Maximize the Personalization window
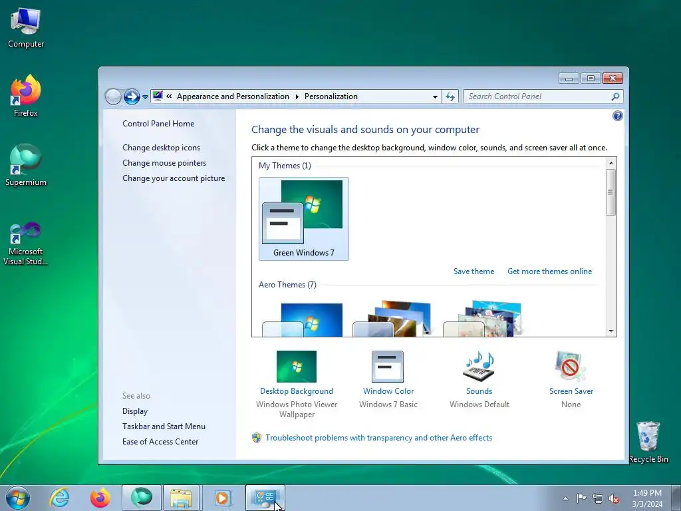Screen dimensions: 681x511 tap(591, 79)
